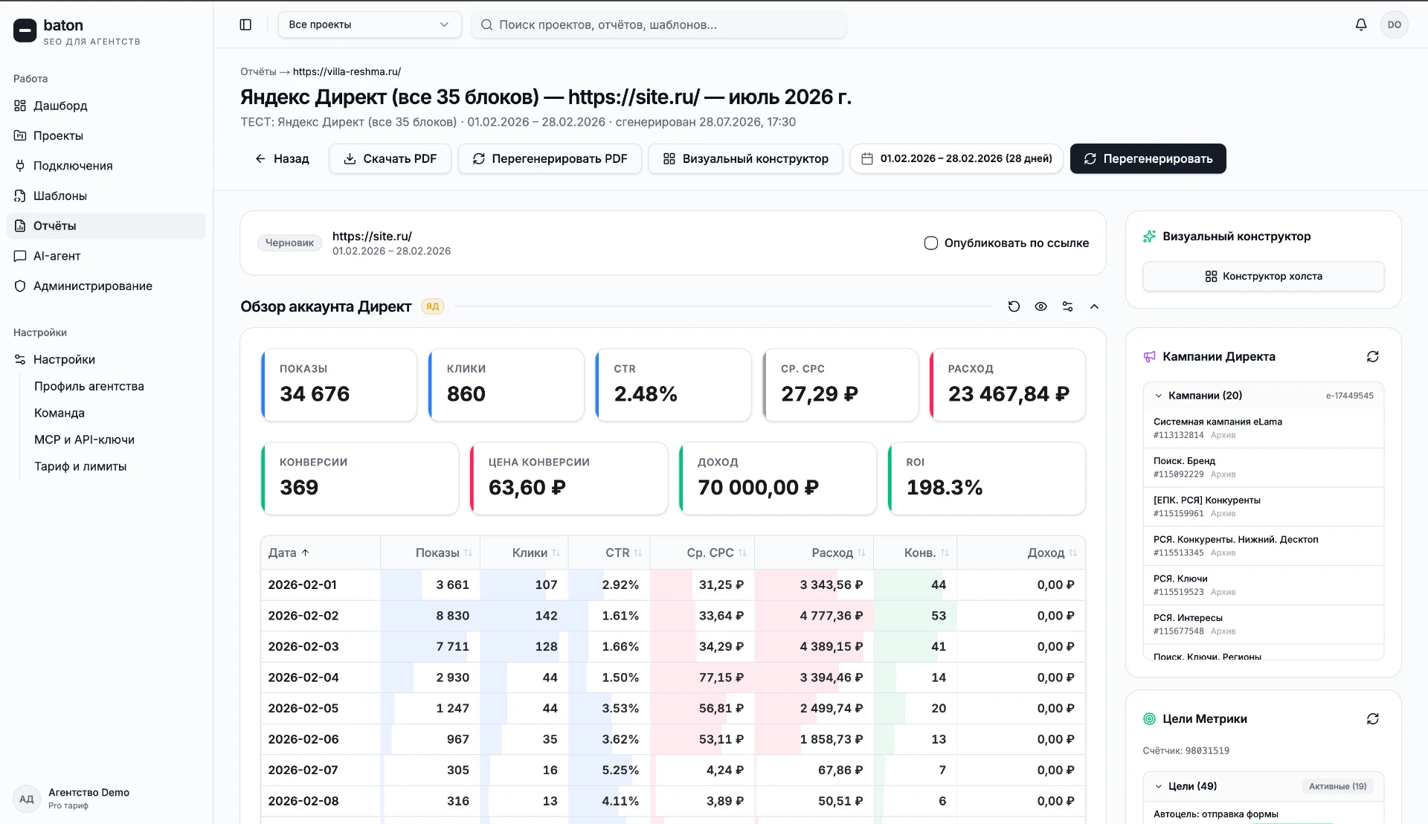The width and height of the screenshot is (1428, 824).
Task: Open the Все проекты dropdown
Action: point(370,25)
